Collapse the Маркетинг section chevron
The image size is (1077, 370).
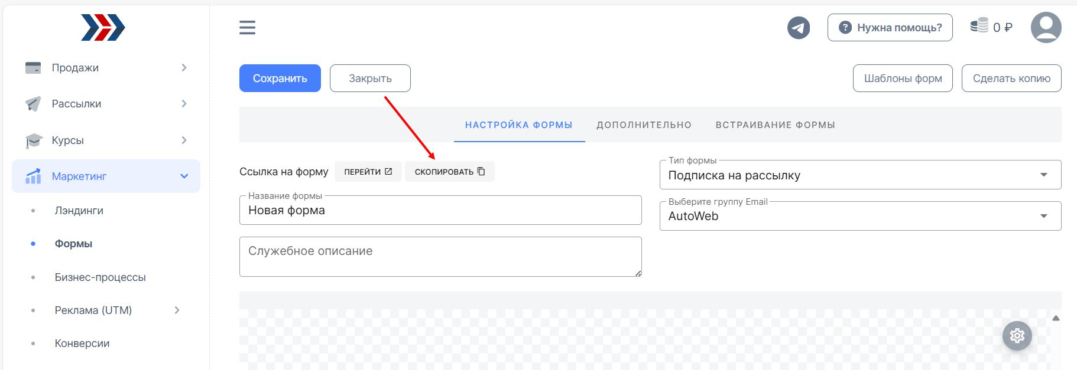(x=184, y=176)
